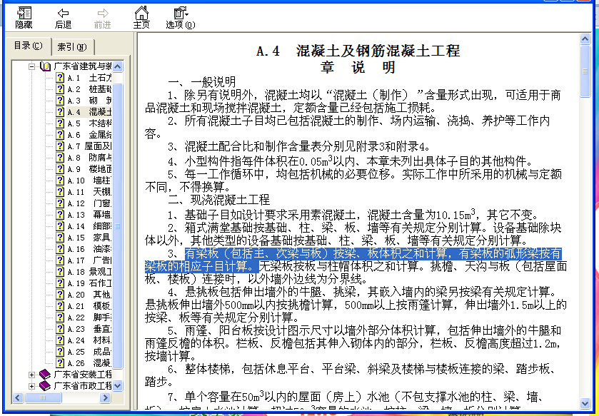Click the topic icon for A.16 油漆
Image resolution: width=599 pixels, height=416 pixels.
pos(59,249)
